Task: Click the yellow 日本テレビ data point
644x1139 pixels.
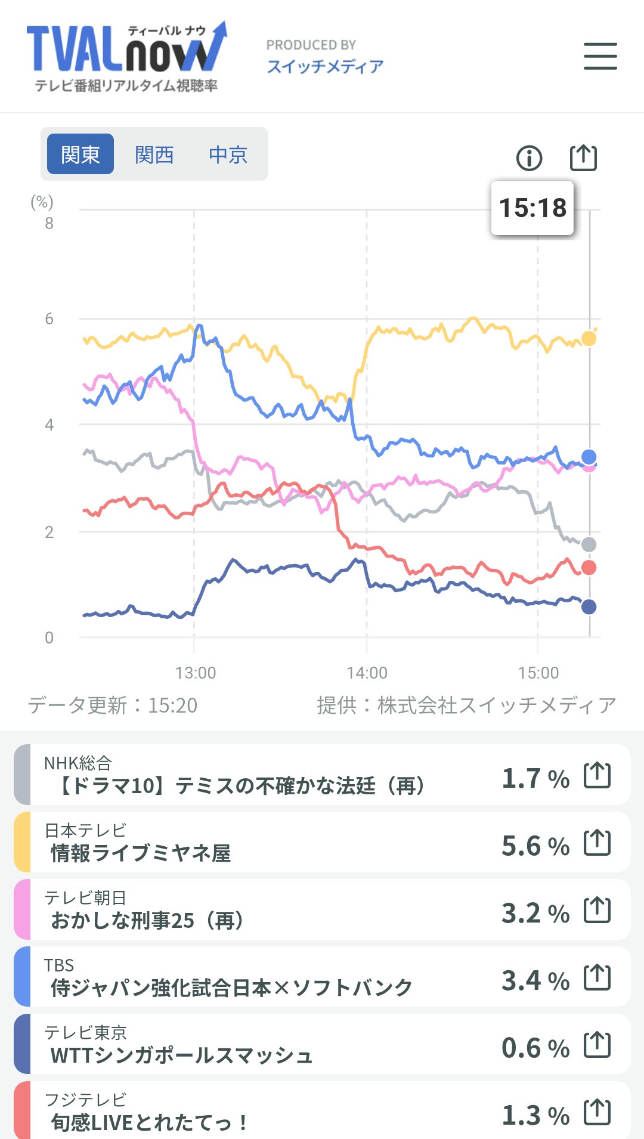Action: [x=589, y=339]
